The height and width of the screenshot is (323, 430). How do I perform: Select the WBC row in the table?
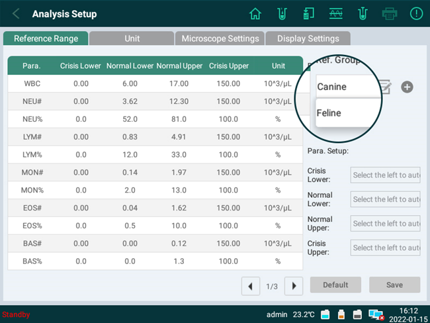[155, 84]
